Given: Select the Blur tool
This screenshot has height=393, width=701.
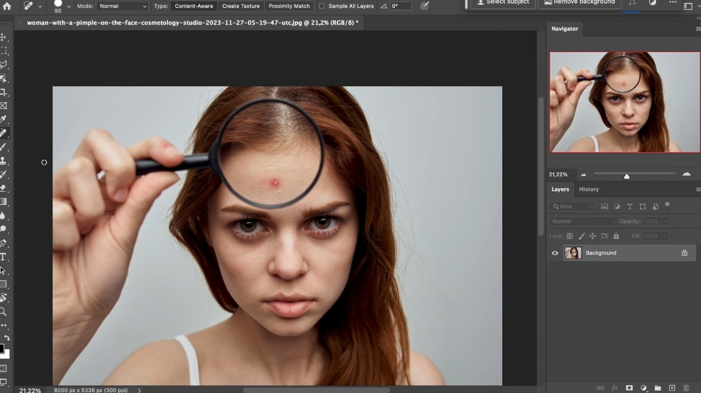Looking at the screenshot, I should tap(4, 216).
